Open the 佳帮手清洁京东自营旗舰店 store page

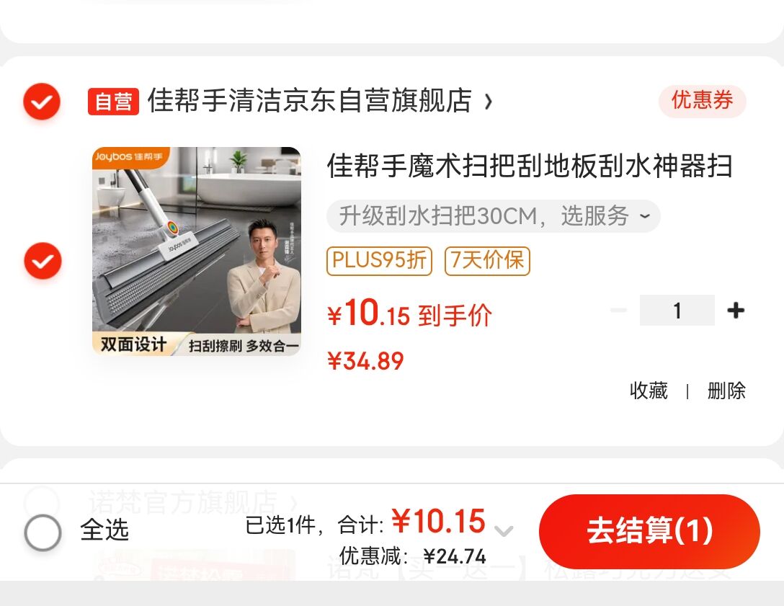(x=310, y=100)
